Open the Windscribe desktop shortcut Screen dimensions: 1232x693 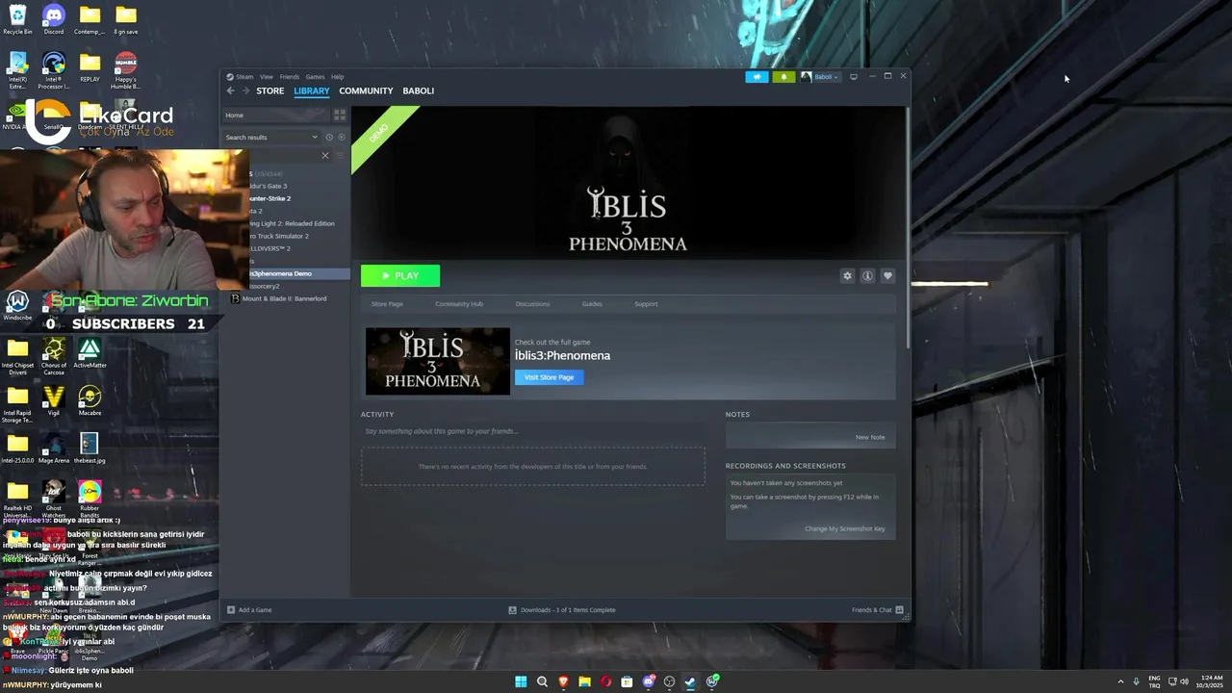tap(17, 306)
